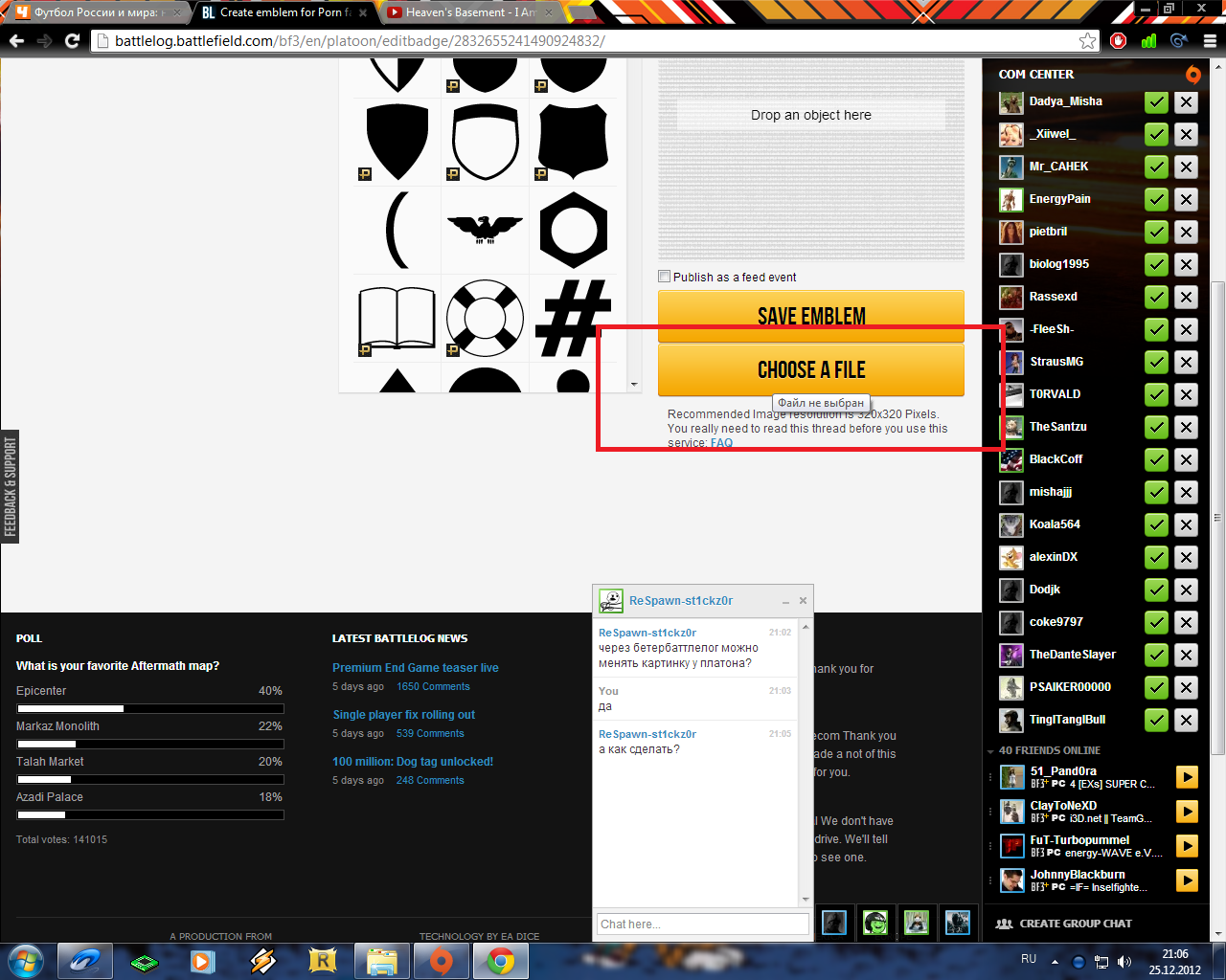Click the Epicenter poll result bar

click(150, 709)
